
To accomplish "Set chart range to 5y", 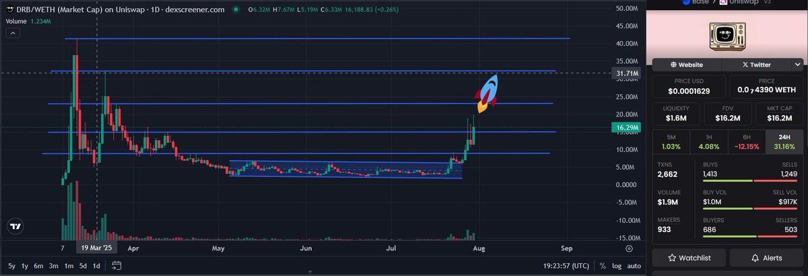I will pos(11,265).
